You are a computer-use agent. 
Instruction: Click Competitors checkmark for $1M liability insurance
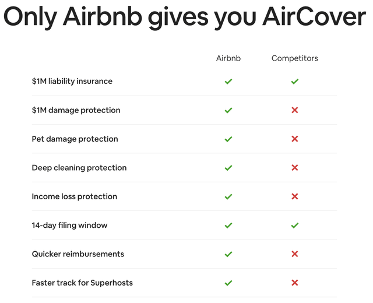coord(294,82)
